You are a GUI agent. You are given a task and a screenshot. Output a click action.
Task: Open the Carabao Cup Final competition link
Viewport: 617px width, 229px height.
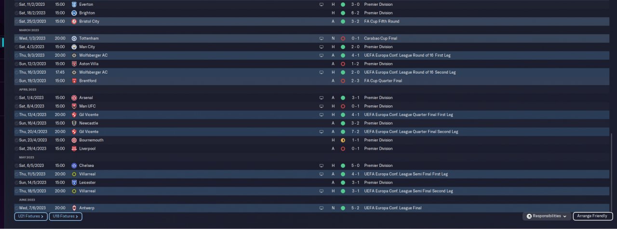[381, 38]
